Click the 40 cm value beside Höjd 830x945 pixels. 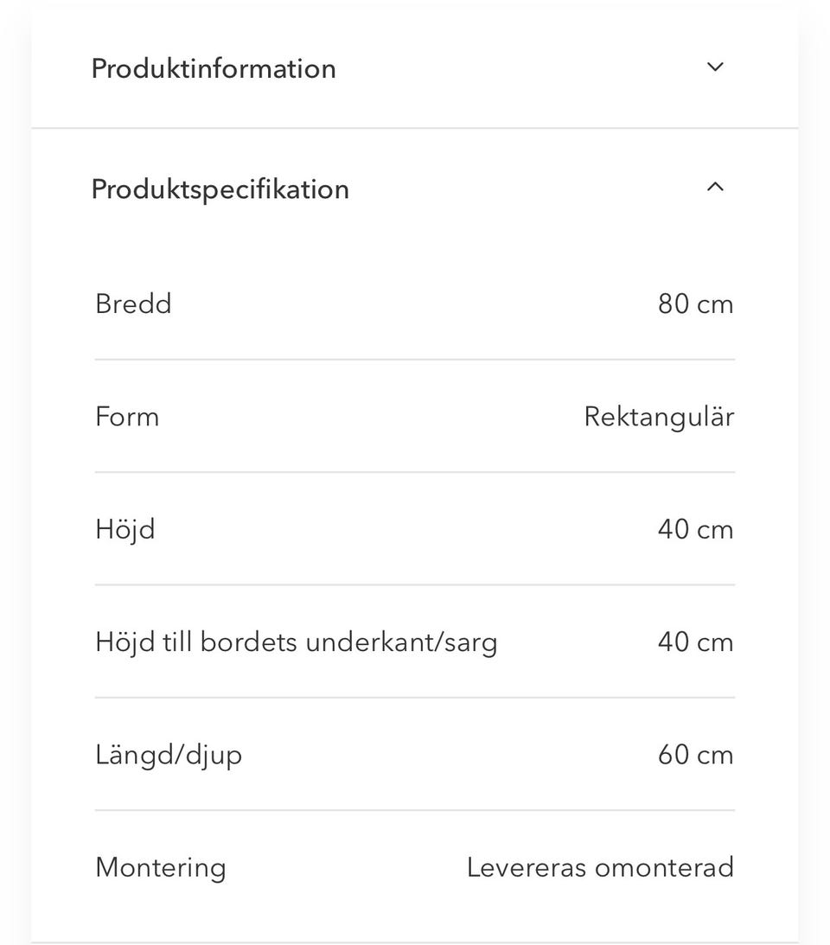695,529
